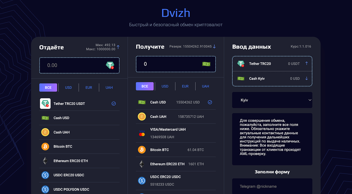Click the Cash UAH coin icon in give list
Viewport: 352px width, 194px height.
45,132
